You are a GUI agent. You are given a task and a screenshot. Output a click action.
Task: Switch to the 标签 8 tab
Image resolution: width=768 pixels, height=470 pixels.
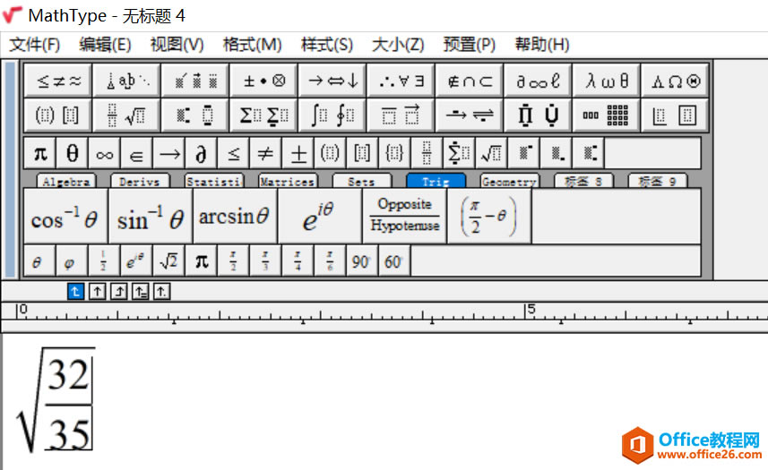click(583, 182)
